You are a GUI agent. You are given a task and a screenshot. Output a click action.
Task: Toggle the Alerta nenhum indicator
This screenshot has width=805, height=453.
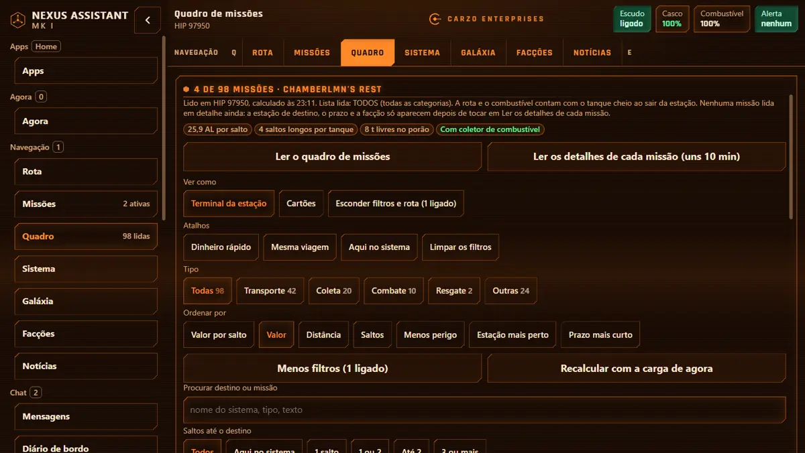pos(776,19)
